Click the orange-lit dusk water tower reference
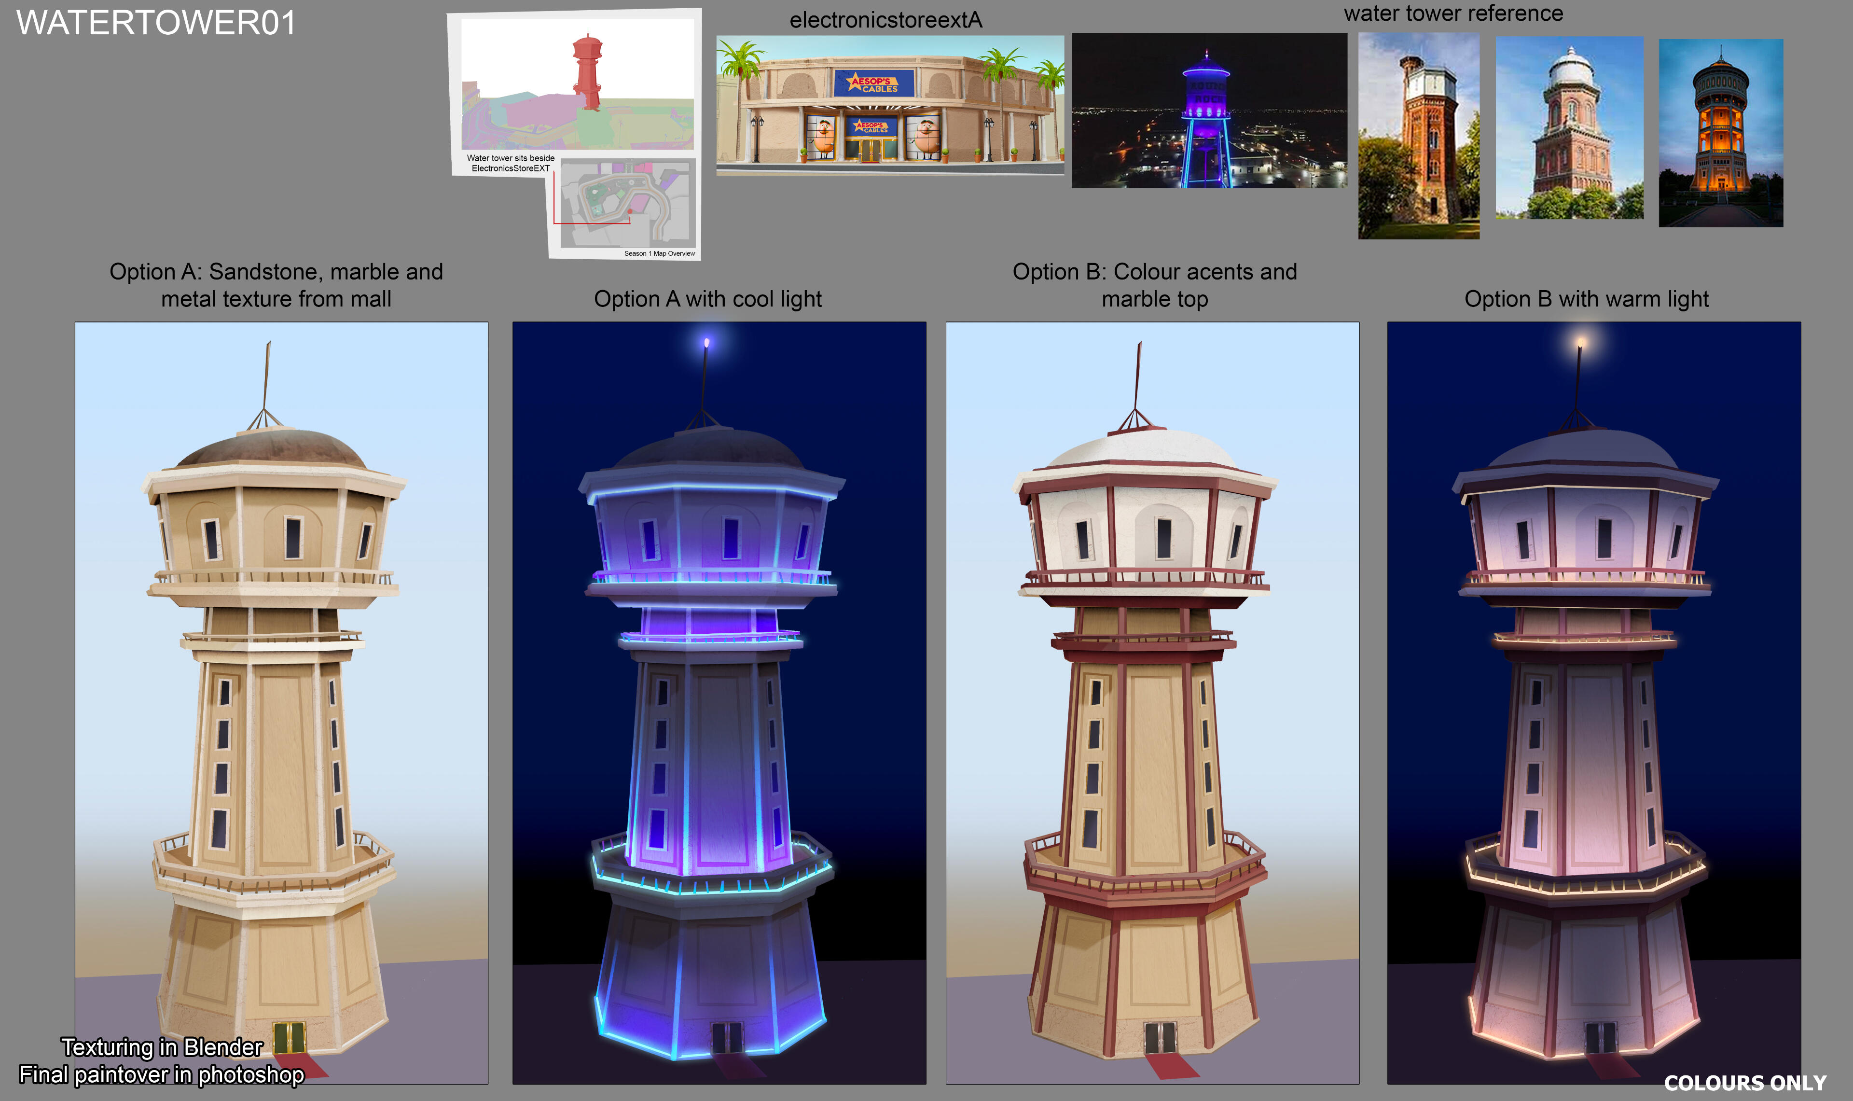Image resolution: width=1853 pixels, height=1101 pixels. click(1720, 133)
